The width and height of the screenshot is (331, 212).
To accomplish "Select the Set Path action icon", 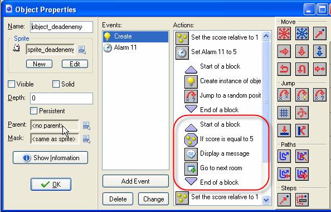I will coord(284,156).
